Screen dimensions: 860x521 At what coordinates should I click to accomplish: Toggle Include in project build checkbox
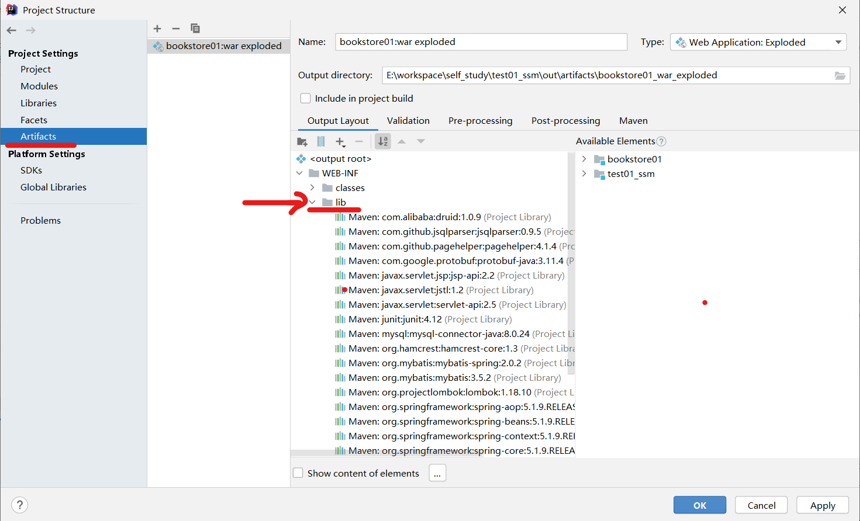coord(305,98)
